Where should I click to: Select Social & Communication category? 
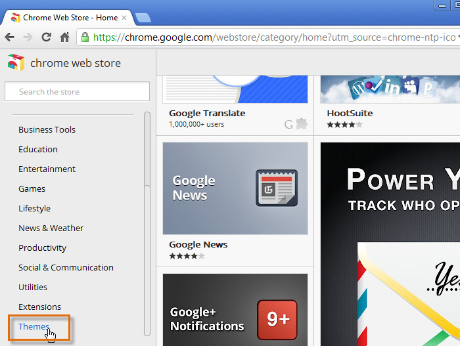tap(66, 267)
